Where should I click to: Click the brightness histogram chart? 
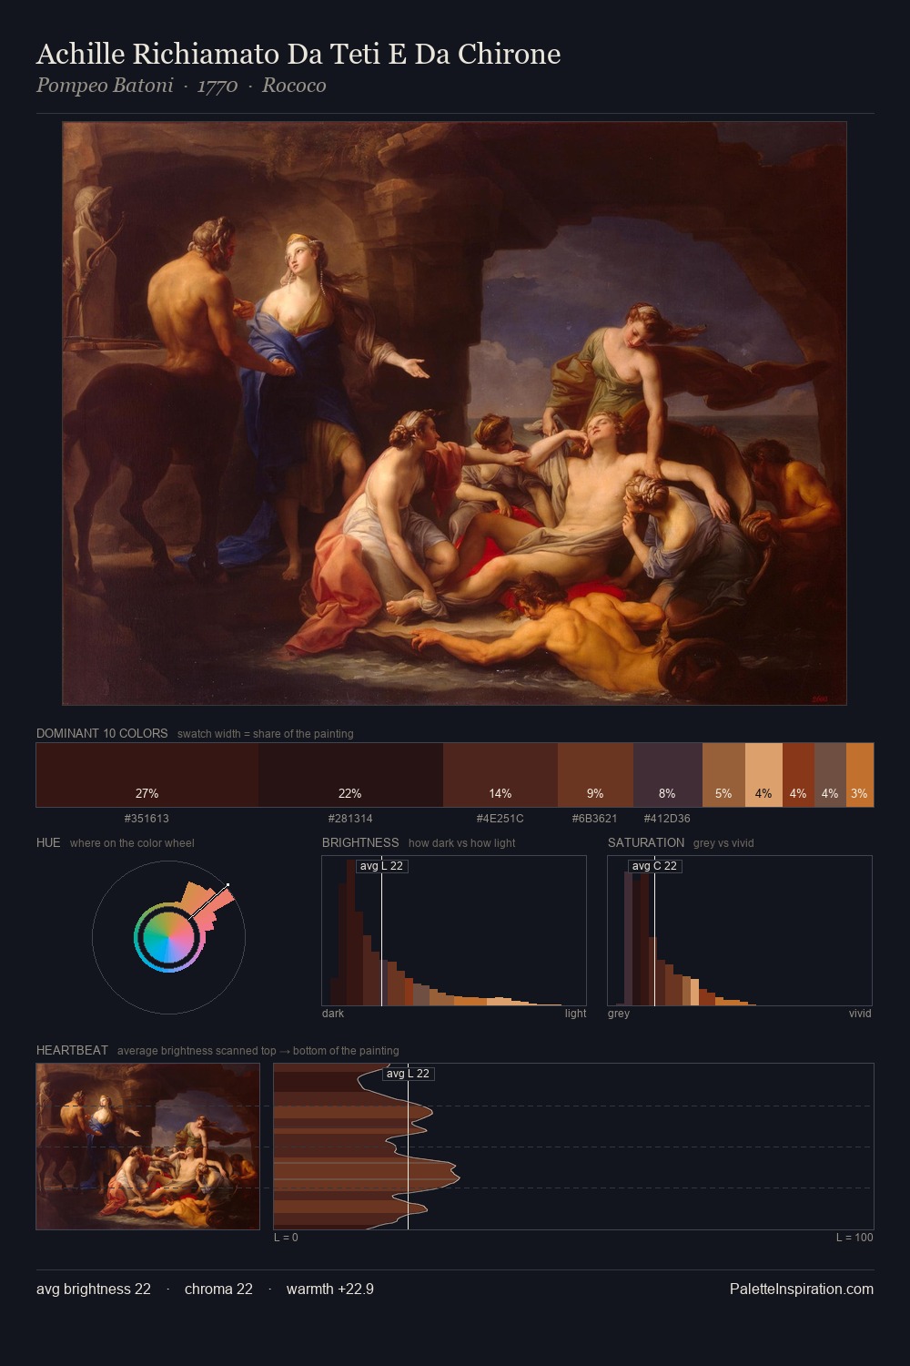tap(454, 931)
